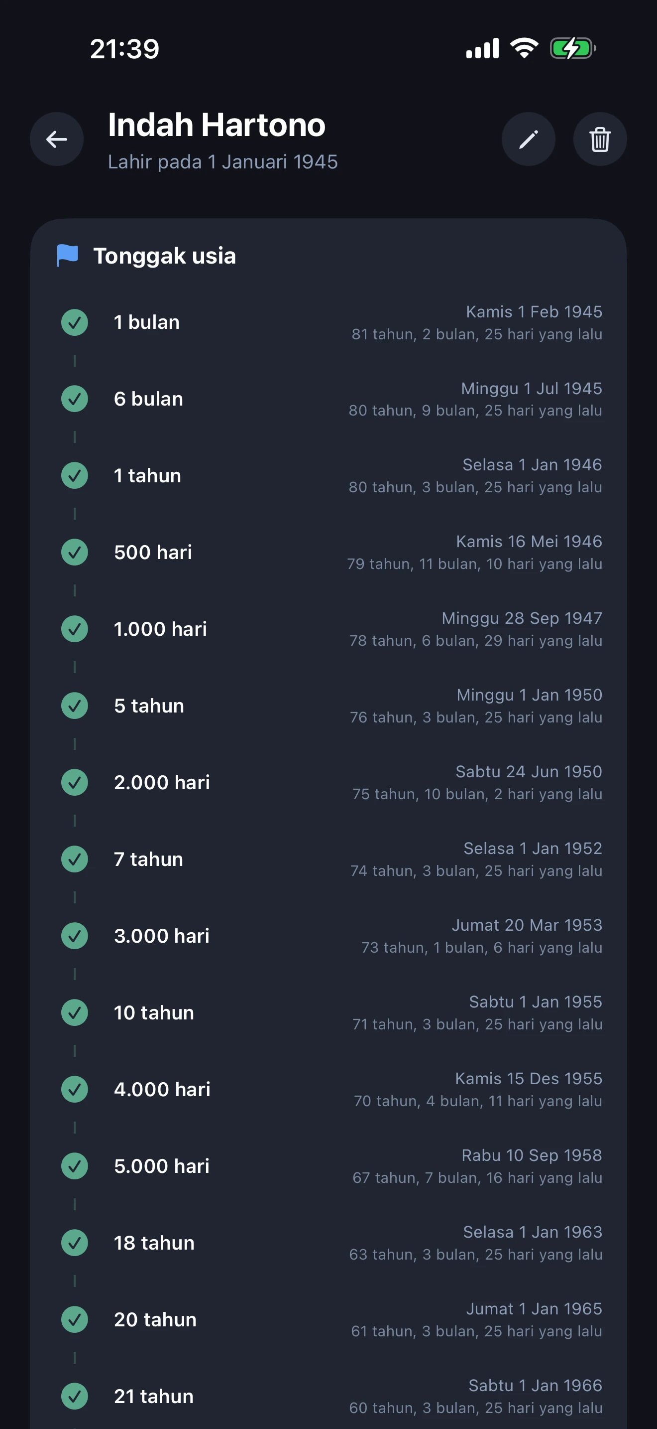Tap the birth date subtitle text
The image size is (657, 1429).
pos(222,162)
